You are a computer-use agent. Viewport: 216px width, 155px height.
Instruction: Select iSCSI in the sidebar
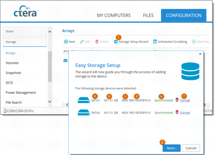[x=9, y=83]
